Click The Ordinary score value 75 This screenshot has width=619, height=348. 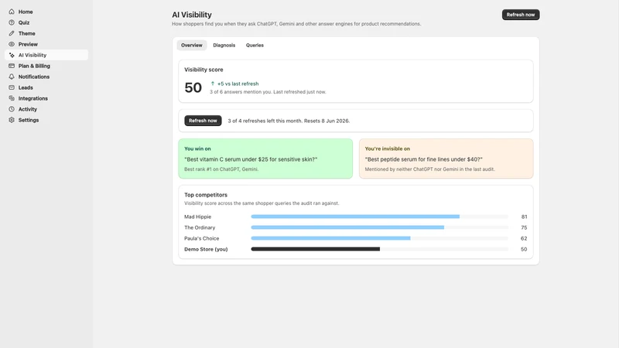[x=524, y=227]
